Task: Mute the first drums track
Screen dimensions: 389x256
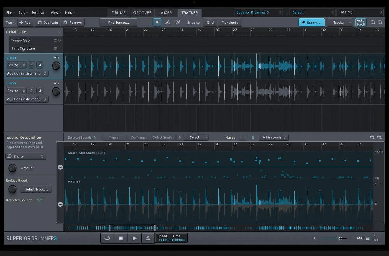Action: (40, 65)
